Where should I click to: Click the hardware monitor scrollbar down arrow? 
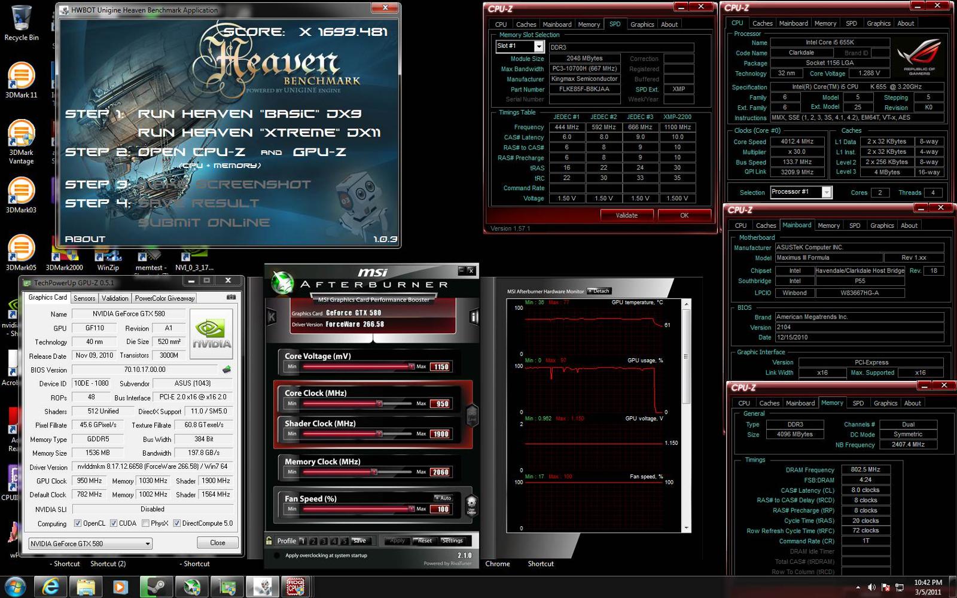coord(686,529)
